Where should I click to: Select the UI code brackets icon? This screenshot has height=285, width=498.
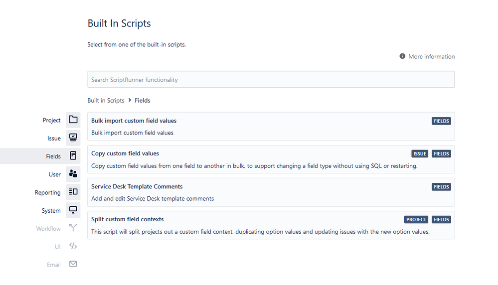[73, 246]
